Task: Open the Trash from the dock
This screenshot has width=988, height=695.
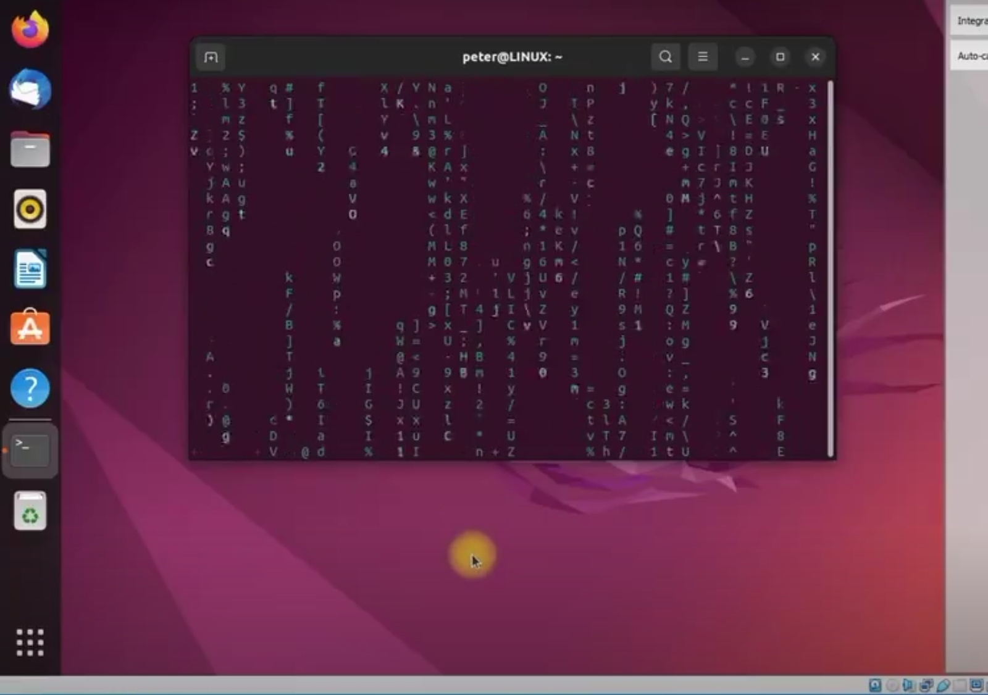Action: 30,511
